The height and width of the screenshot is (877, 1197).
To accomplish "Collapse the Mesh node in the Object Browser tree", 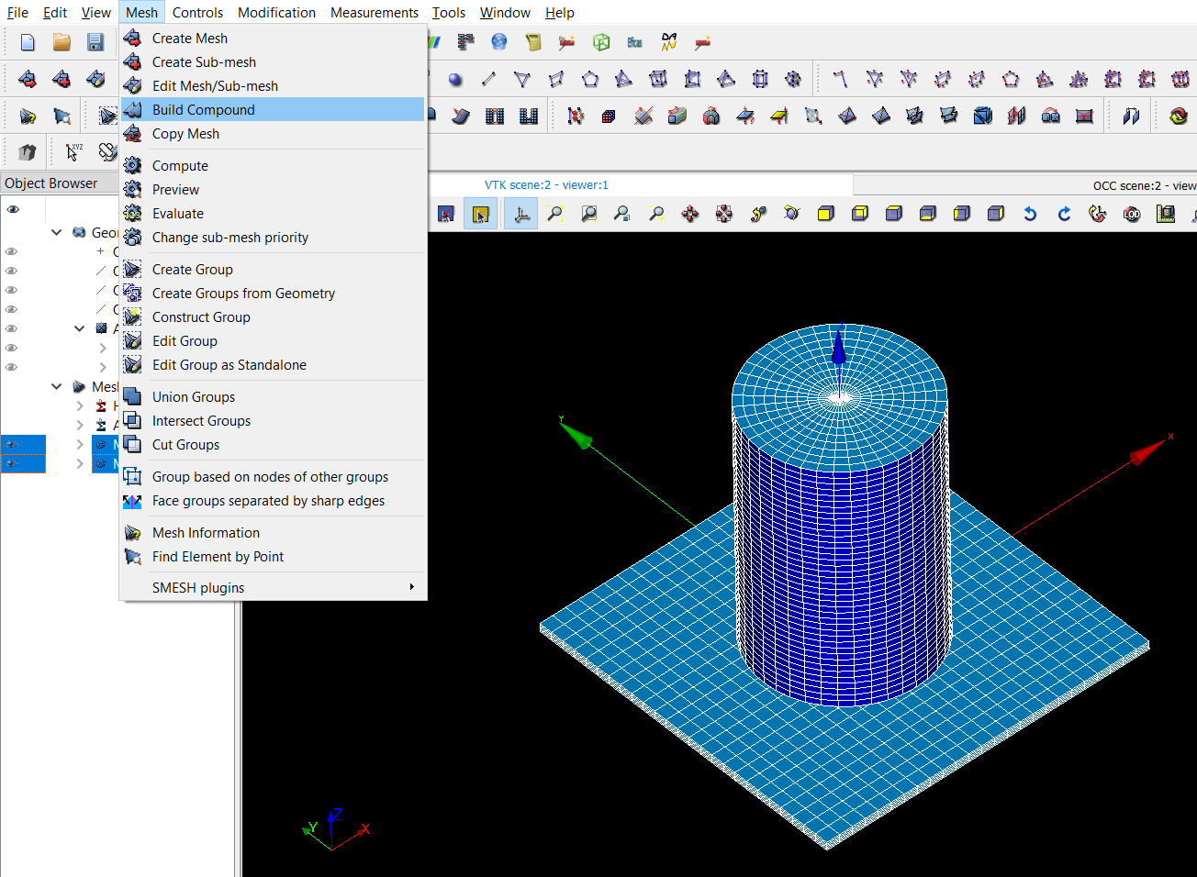I will (56, 386).
